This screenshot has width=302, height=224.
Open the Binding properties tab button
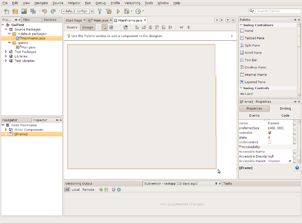click(x=285, y=108)
